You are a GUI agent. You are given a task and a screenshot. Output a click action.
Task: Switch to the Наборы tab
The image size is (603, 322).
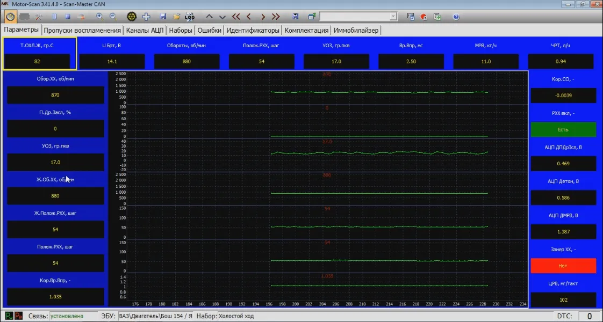click(181, 30)
